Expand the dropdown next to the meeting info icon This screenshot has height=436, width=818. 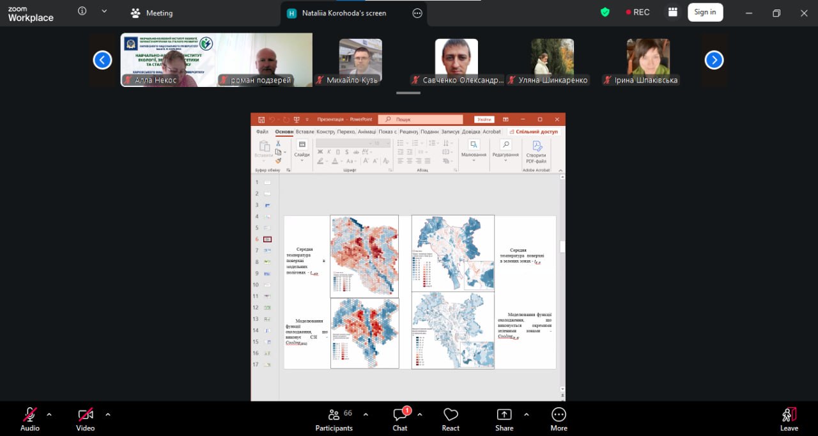[104, 12]
